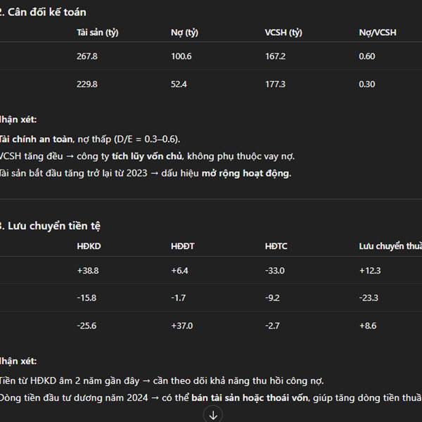Click the 'Lưu chuyển tiền tệ' heading
Viewport: 422px width, 422px height.
click(54, 226)
